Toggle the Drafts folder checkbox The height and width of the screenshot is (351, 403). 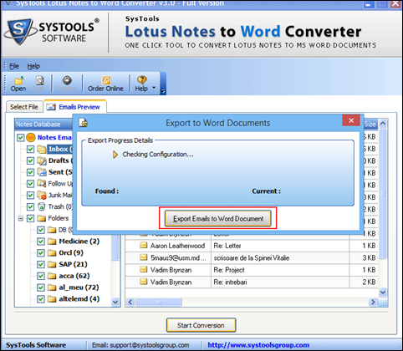pyautogui.click(x=31, y=160)
